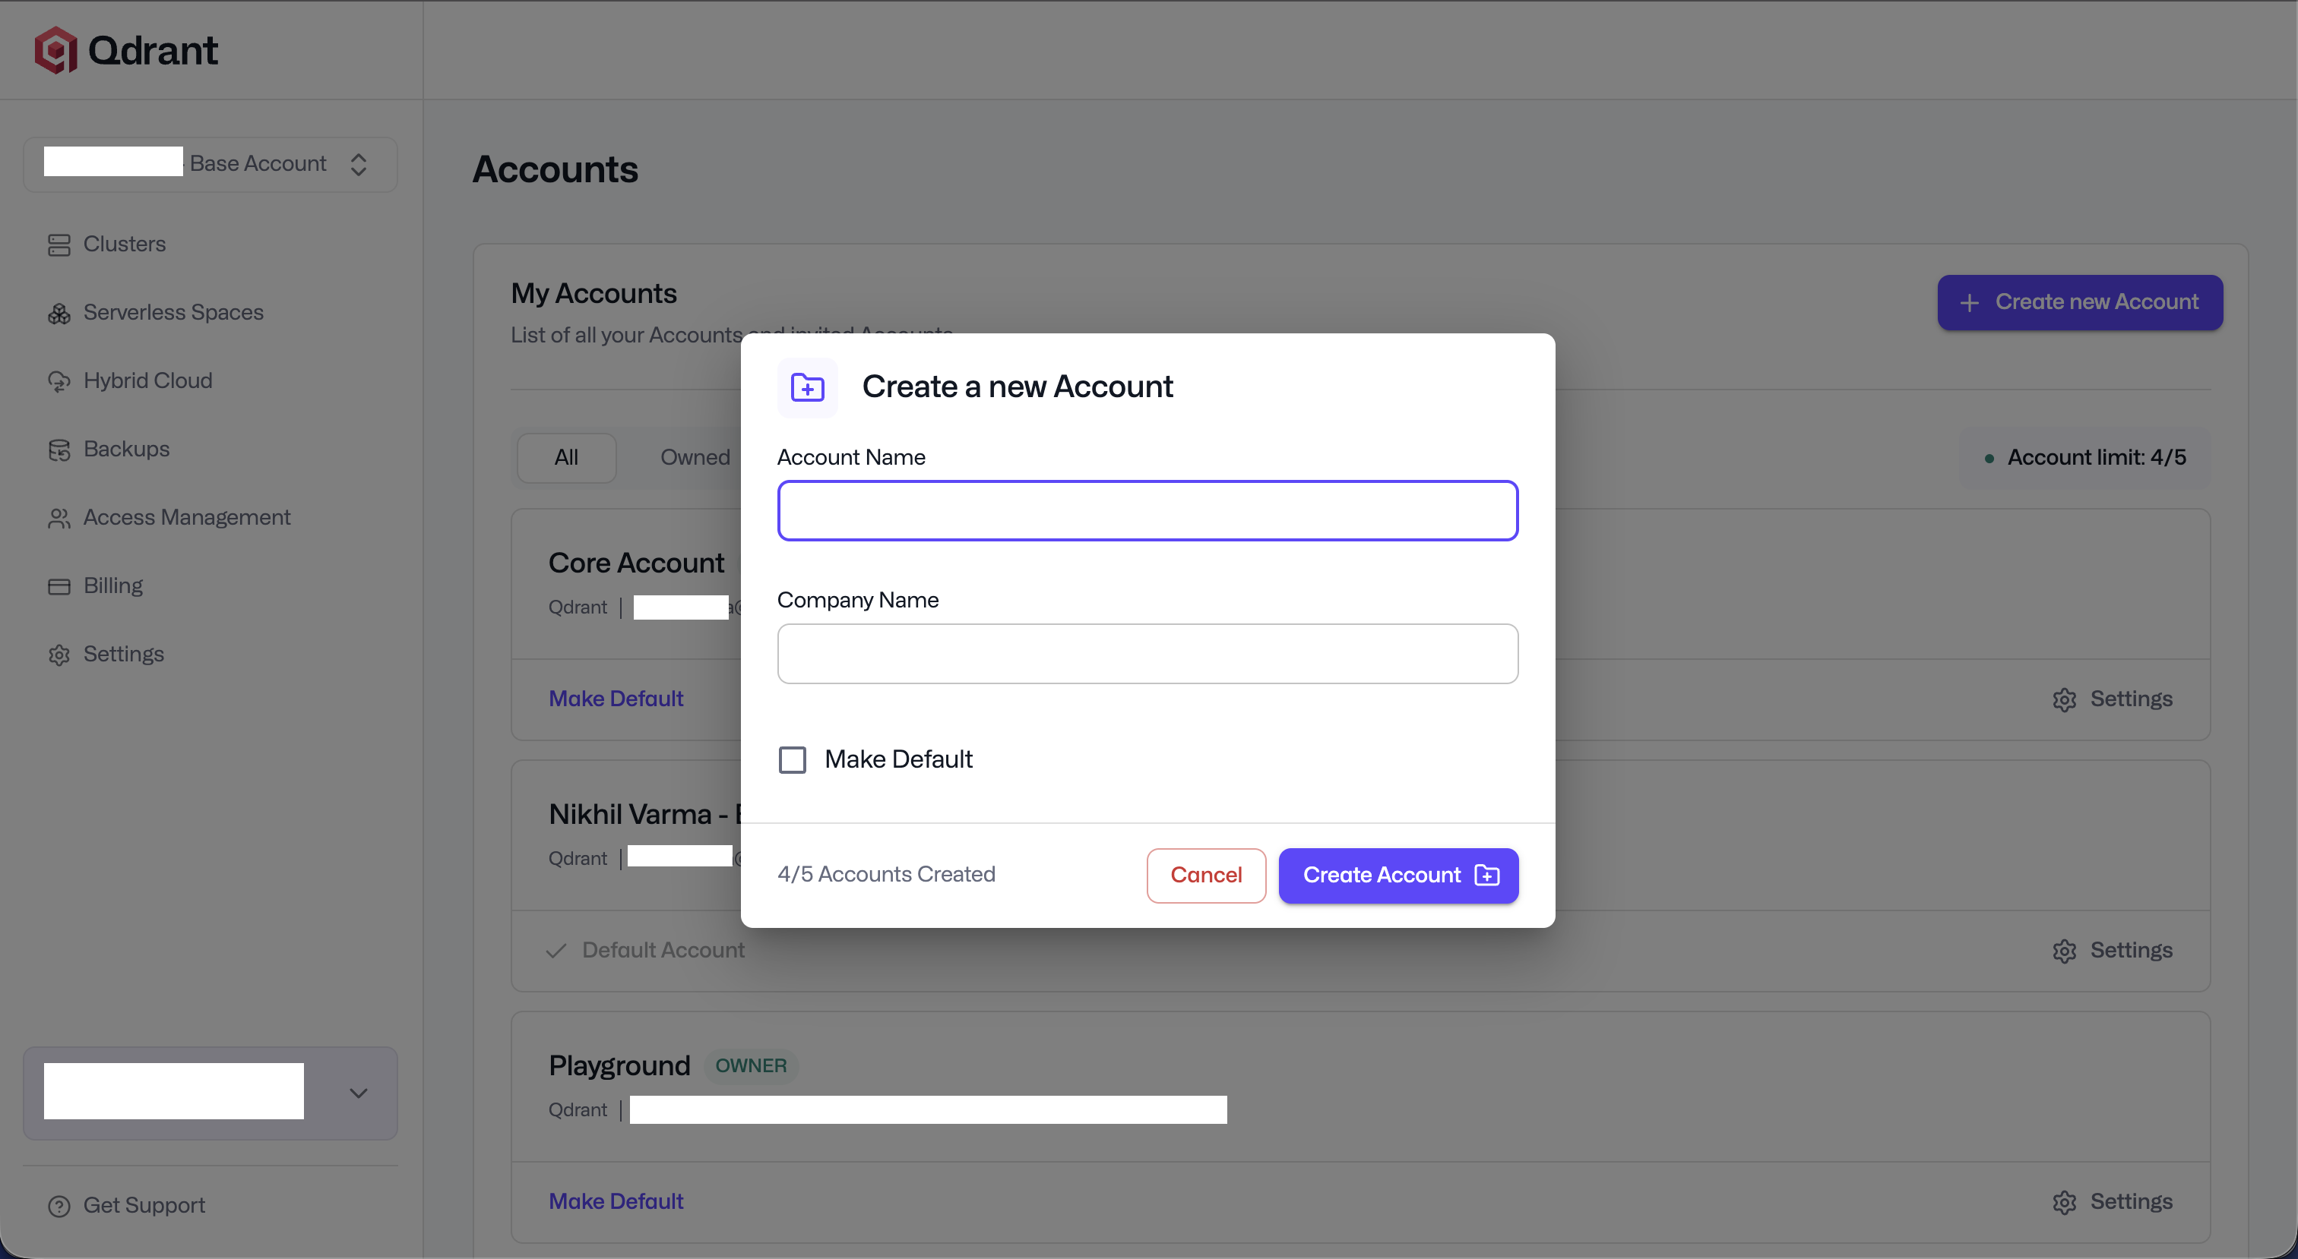2298x1259 pixels.
Task: Click the Default Account checkmark icon
Action: [557, 951]
